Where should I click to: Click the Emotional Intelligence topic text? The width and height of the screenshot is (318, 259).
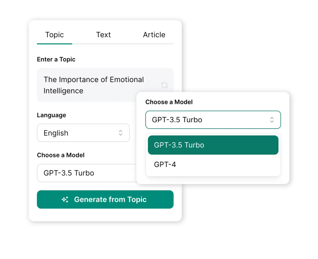93,85
